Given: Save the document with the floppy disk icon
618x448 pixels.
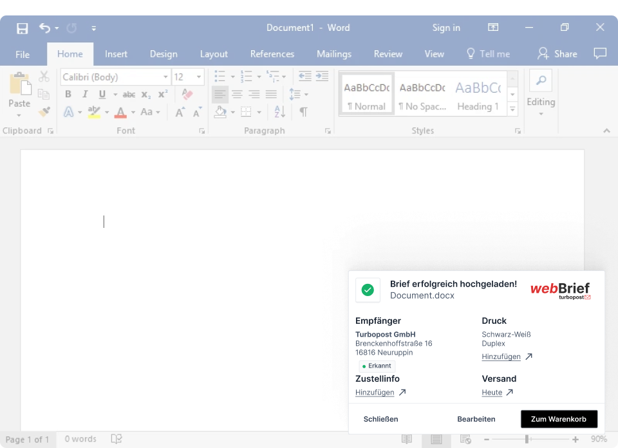Looking at the screenshot, I should tap(22, 28).
